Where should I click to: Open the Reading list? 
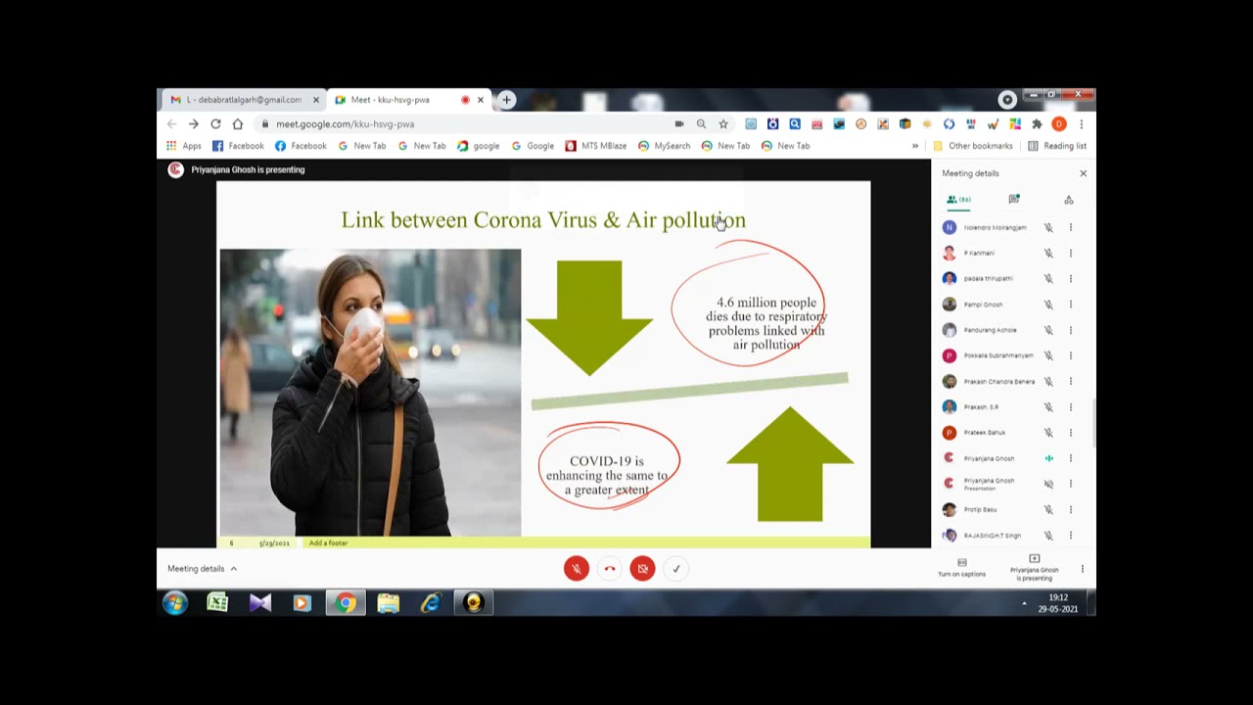(1057, 146)
